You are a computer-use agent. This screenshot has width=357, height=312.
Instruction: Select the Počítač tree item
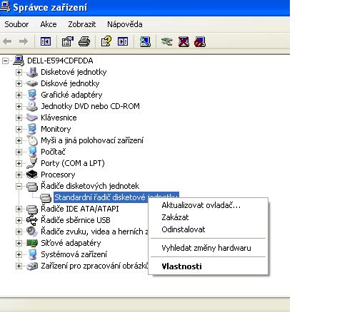(53, 152)
